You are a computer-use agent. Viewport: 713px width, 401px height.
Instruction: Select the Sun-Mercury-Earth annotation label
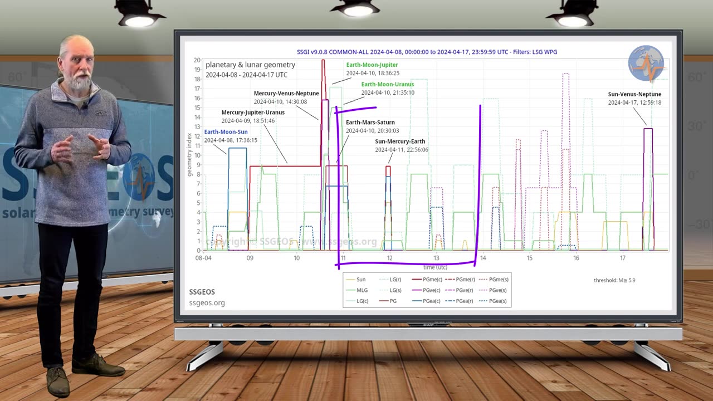pos(400,141)
